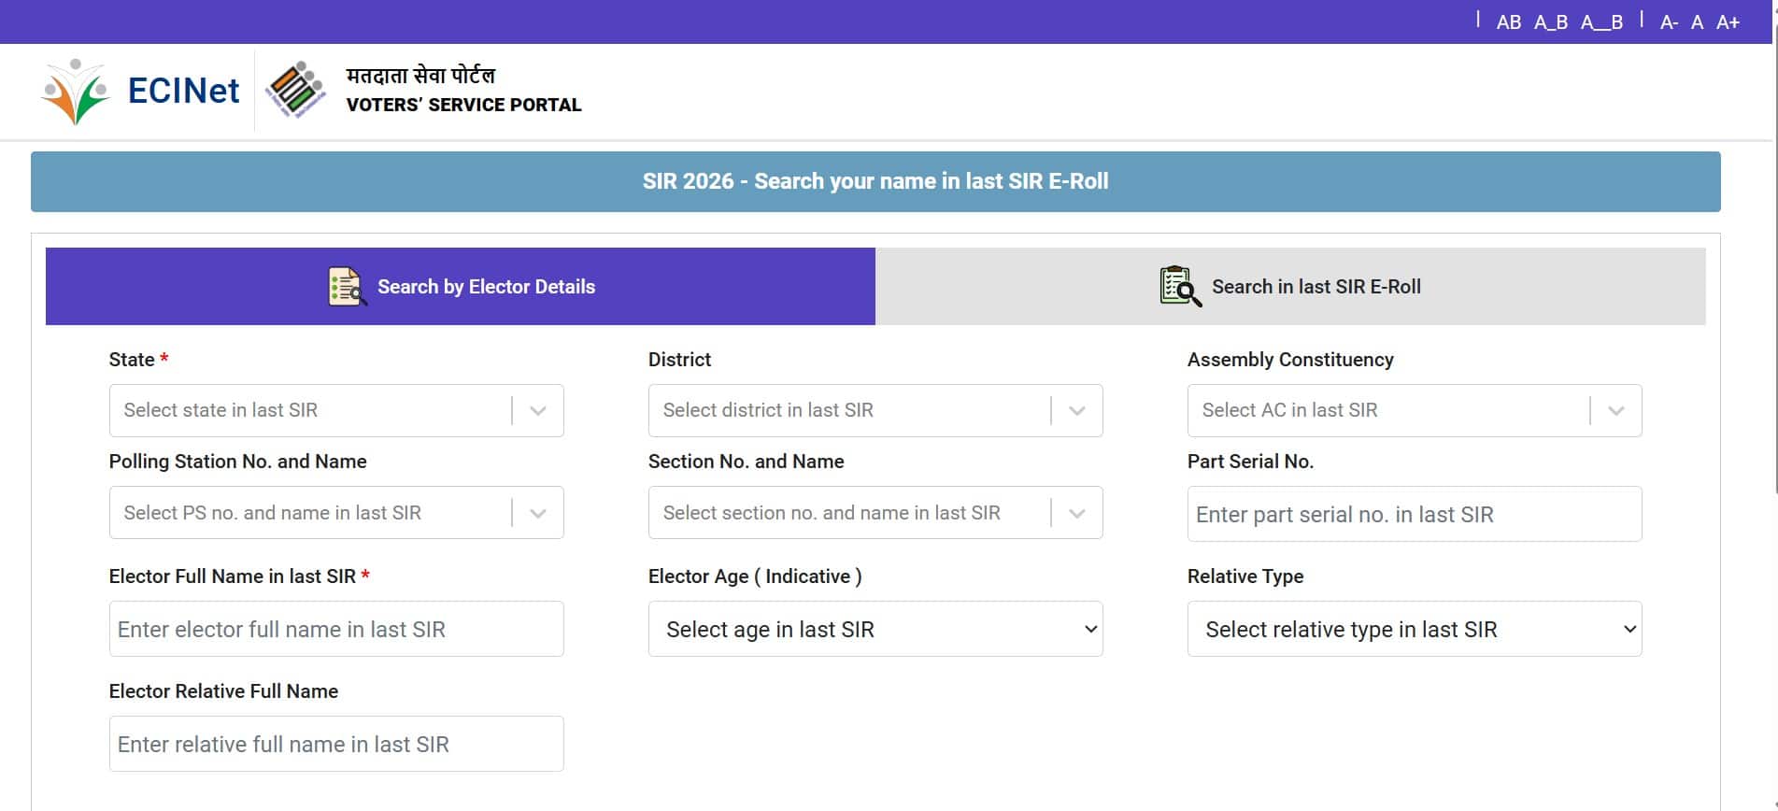Increase font size with A+ button
This screenshot has width=1778, height=811.
[x=1728, y=22]
